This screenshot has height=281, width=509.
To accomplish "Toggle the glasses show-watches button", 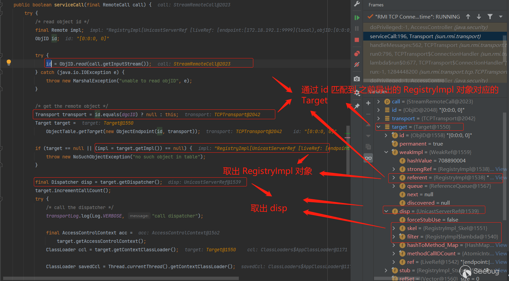I will point(368,158).
